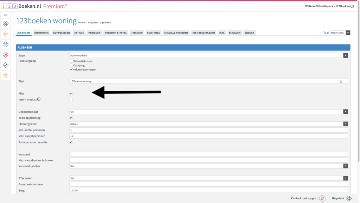The height and width of the screenshot is (203, 360).
Task: Open the home icon in the sidebar
Action: tap(6, 24)
